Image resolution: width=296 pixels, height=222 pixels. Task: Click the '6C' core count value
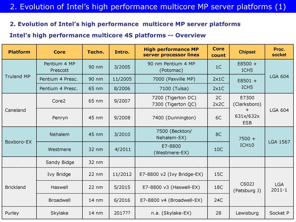coord(219,118)
